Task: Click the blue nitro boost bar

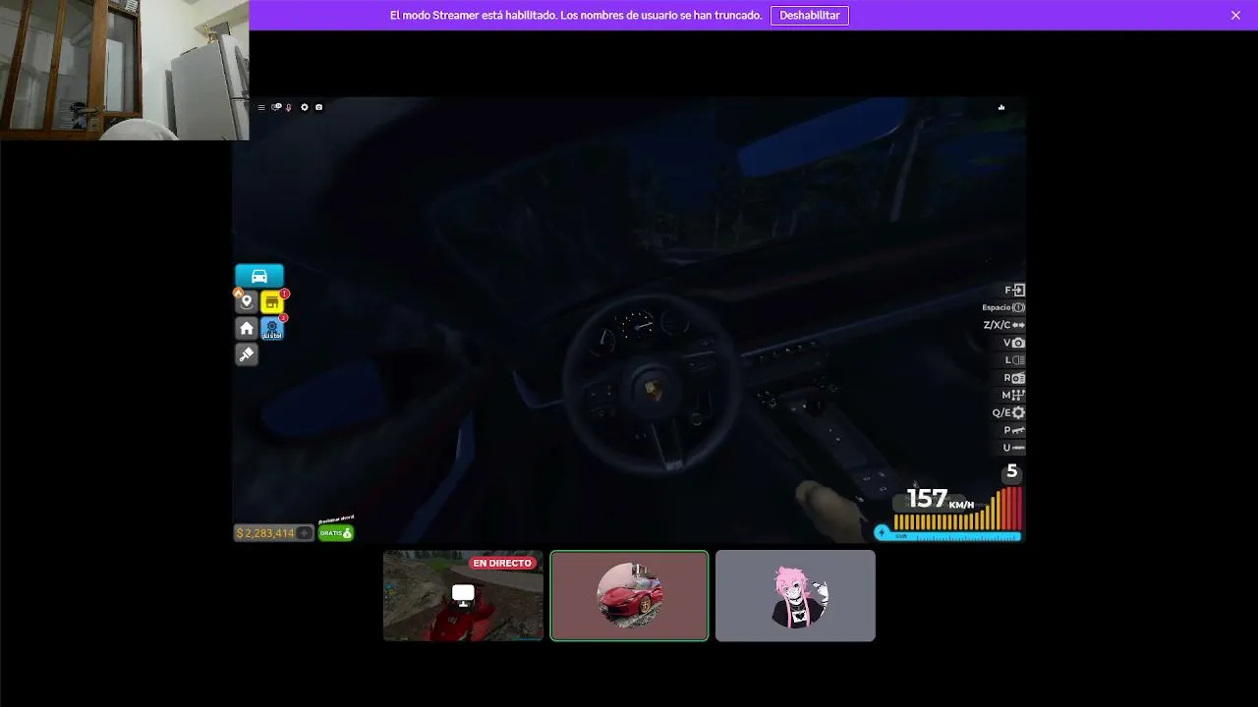Action: [x=948, y=535]
